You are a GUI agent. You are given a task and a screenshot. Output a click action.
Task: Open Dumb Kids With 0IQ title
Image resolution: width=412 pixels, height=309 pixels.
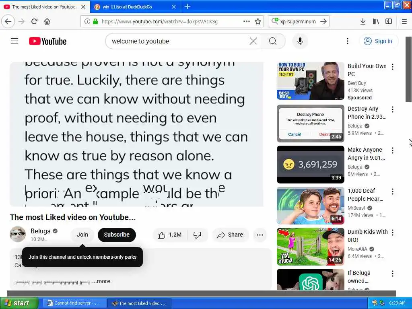click(367, 236)
